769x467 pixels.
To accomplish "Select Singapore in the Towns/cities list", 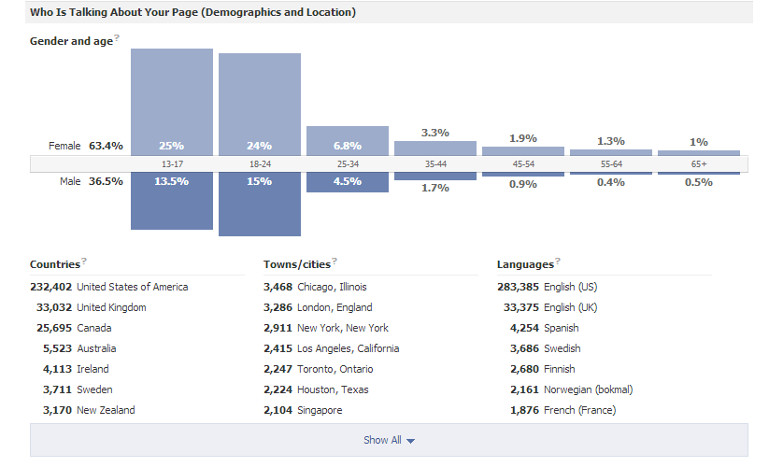I will pyautogui.click(x=320, y=410).
